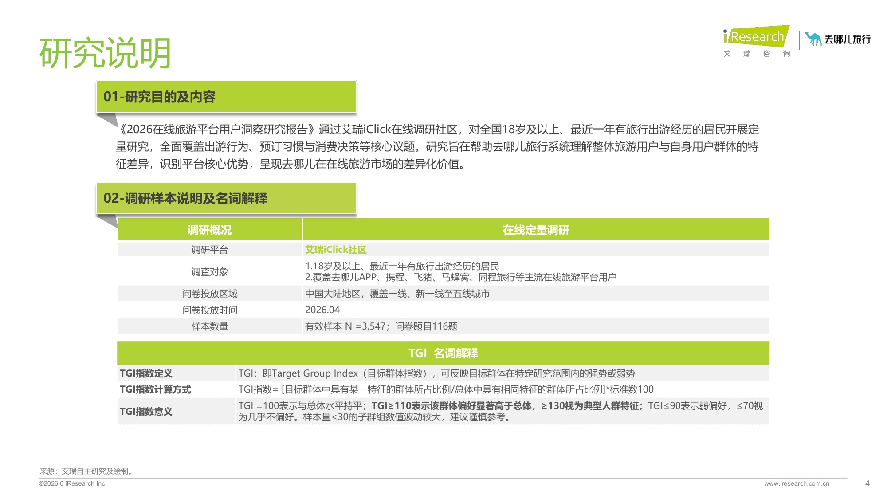This screenshot has height=499, width=887.
Task: Open the www.iresearch.com.cn link
Action: 797,483
